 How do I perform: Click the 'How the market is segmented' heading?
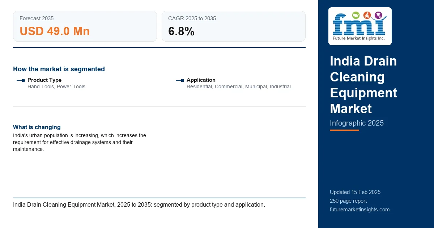click(x=59, y=69)
